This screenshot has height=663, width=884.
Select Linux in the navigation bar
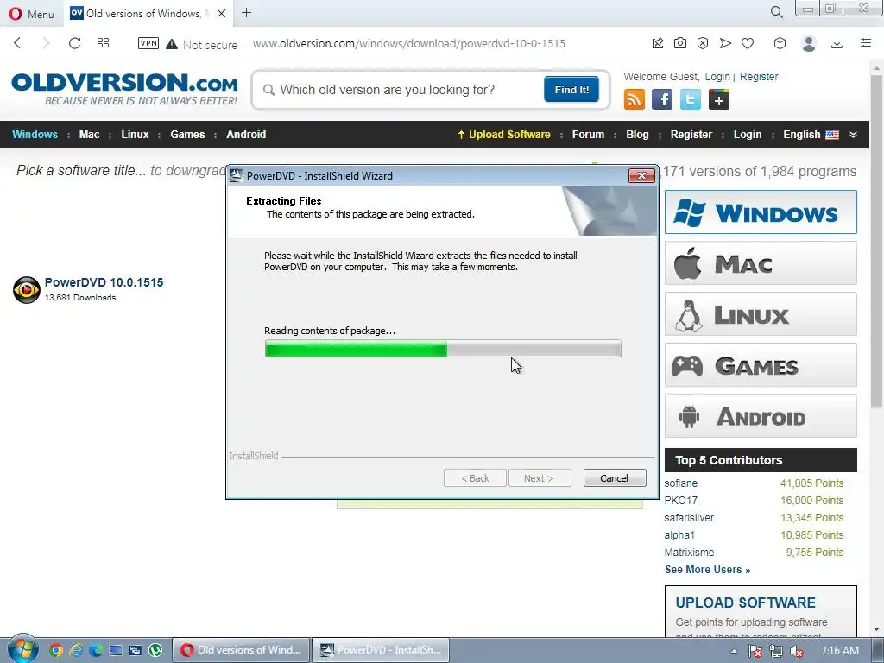coord(135,134)
